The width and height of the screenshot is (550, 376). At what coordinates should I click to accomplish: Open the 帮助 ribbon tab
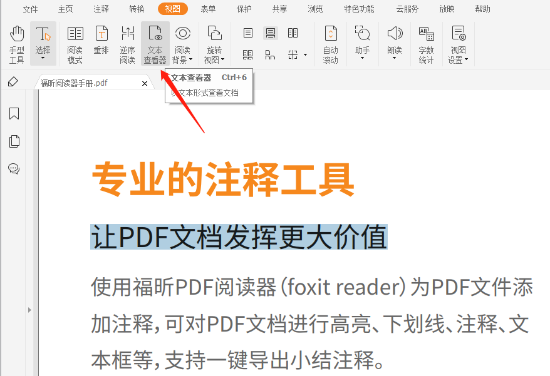(x=482, y=9)
